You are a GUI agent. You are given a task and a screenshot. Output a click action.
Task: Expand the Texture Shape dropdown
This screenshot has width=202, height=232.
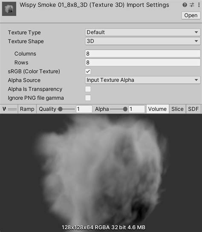pyautogui.click(x=143, y=41)
